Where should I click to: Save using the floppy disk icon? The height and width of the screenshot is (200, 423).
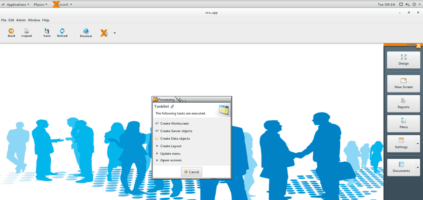(47, 31)
